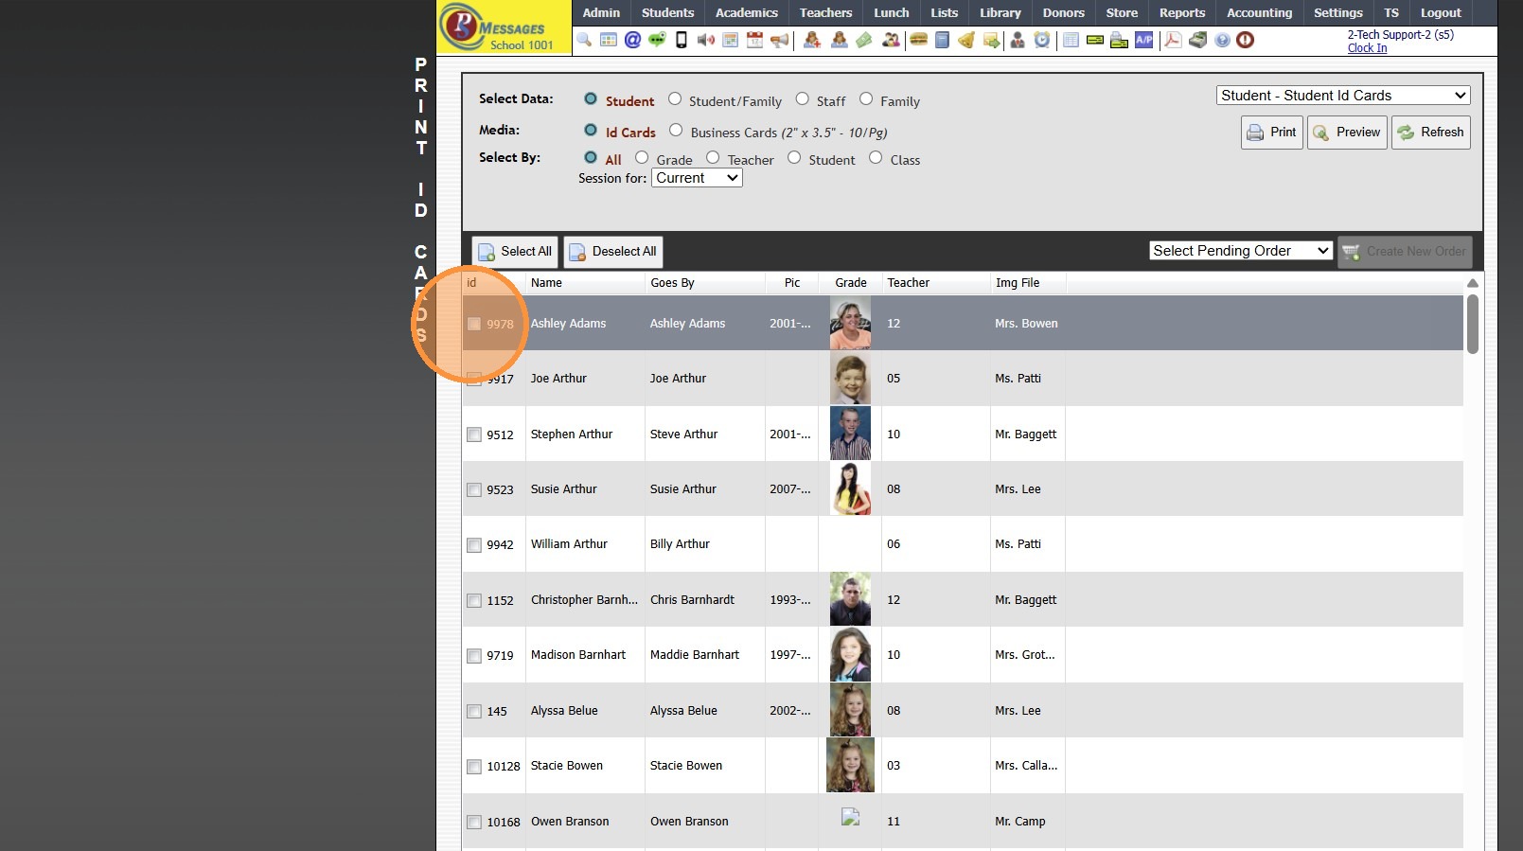Screen dimensions: 1523x851
Task: Open the magnifier search tool in toolbar
Action: point(584,40)
